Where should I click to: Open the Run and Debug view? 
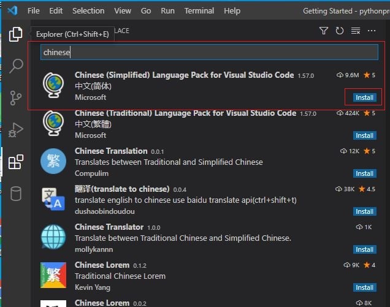[x=16, y=130]
